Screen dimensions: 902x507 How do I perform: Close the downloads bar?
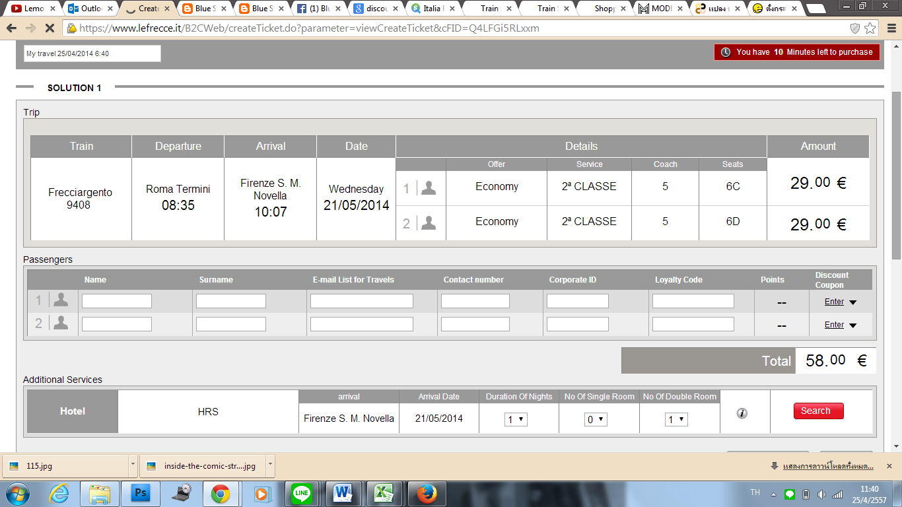[889, 465]
